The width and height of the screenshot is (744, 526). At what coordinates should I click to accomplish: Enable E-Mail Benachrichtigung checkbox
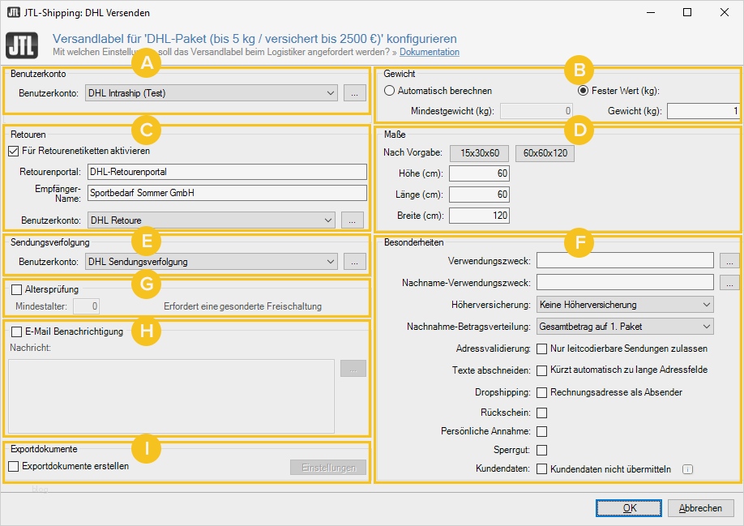coord(16,331)
